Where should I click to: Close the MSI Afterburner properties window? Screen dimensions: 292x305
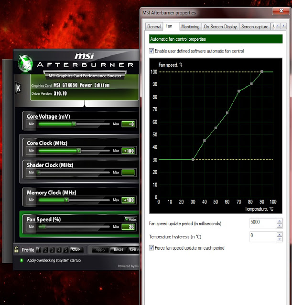point(281,10)
